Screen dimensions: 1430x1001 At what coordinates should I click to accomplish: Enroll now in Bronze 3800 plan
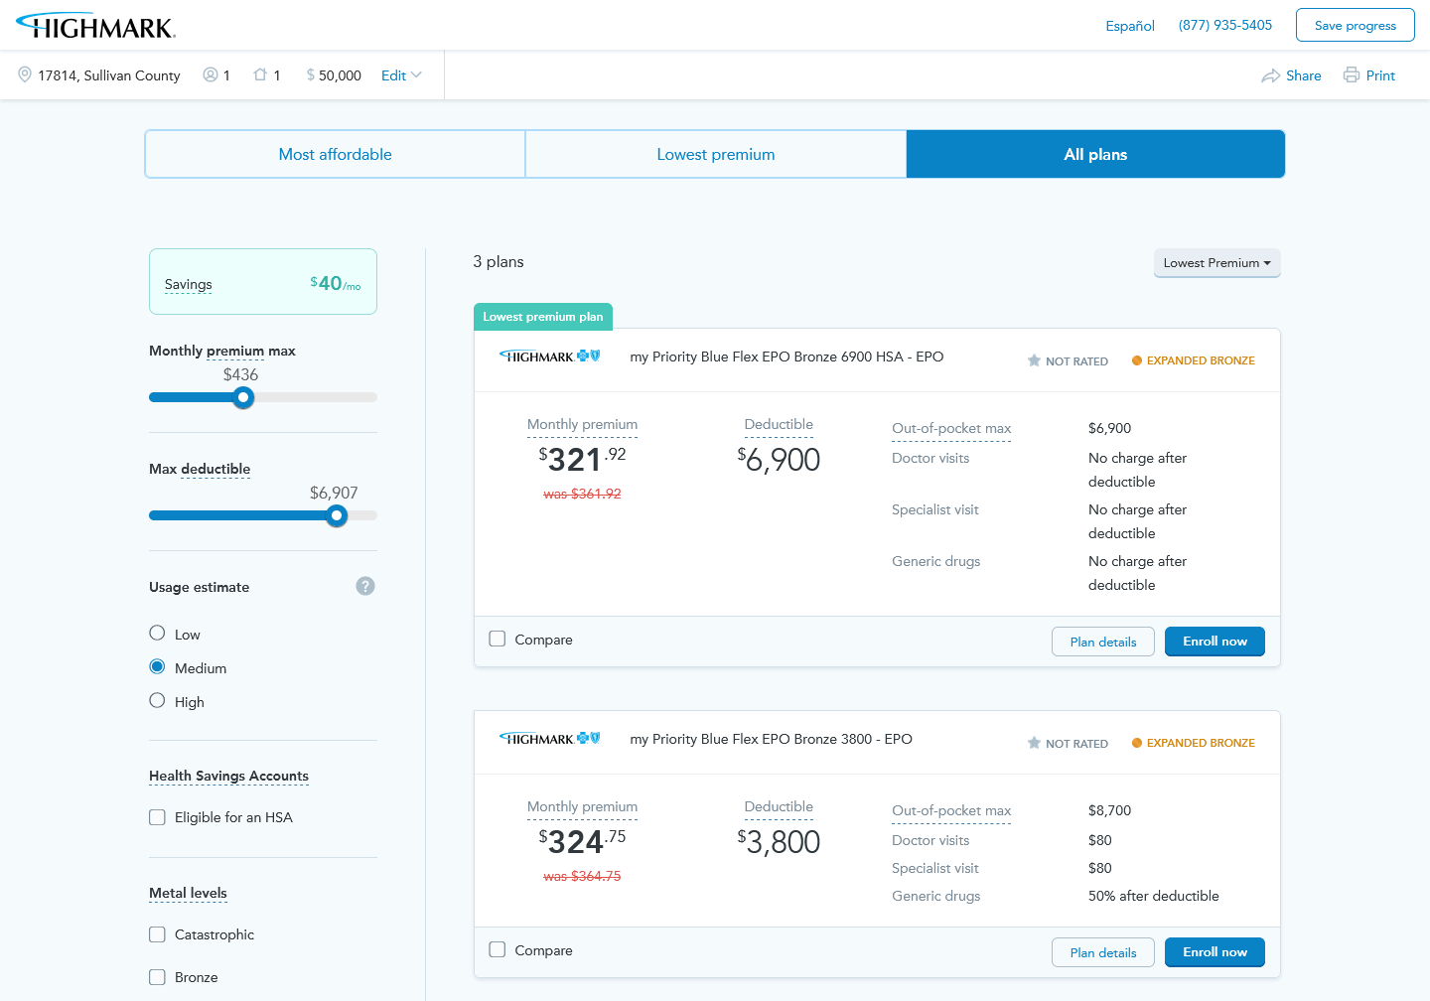[1215, 952]
